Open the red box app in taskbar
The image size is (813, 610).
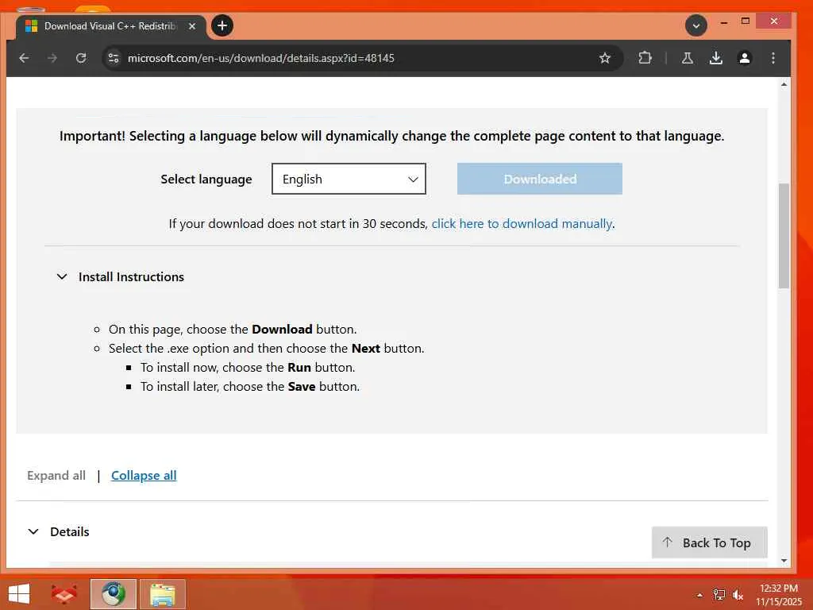coord(64,594)
